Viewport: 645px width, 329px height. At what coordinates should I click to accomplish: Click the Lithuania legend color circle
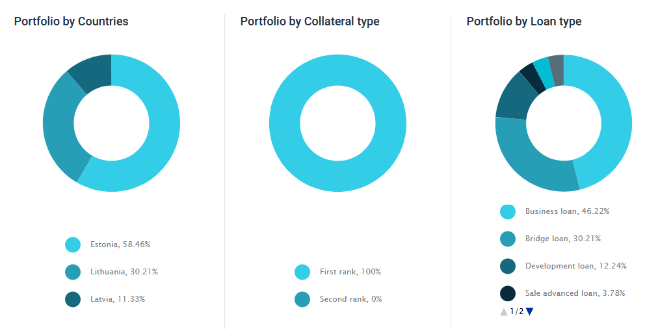tap(73, 272)
